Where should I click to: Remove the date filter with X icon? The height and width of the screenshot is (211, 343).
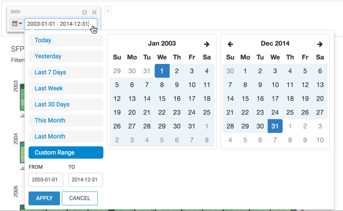[94, 12]
